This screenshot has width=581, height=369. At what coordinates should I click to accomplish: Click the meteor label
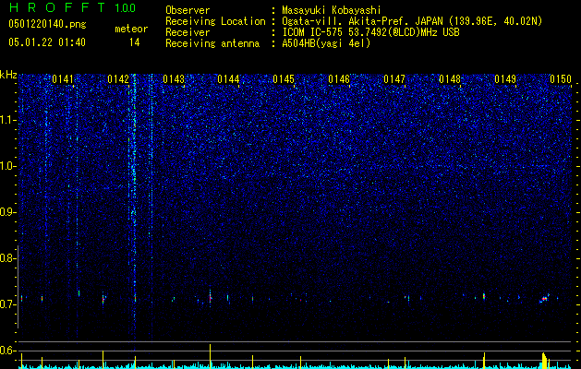(131, 29)
